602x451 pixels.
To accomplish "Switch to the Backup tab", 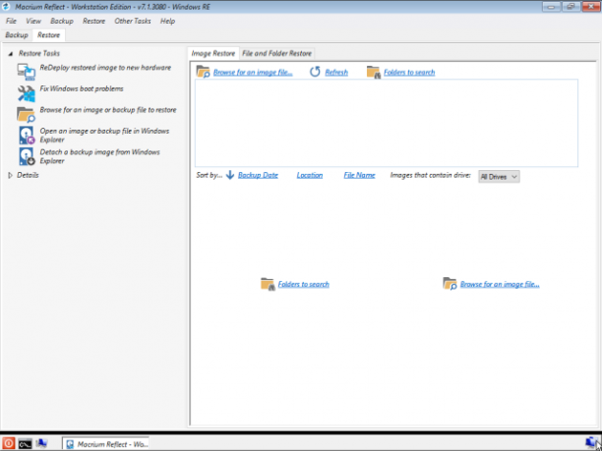I will coord(17,35).
